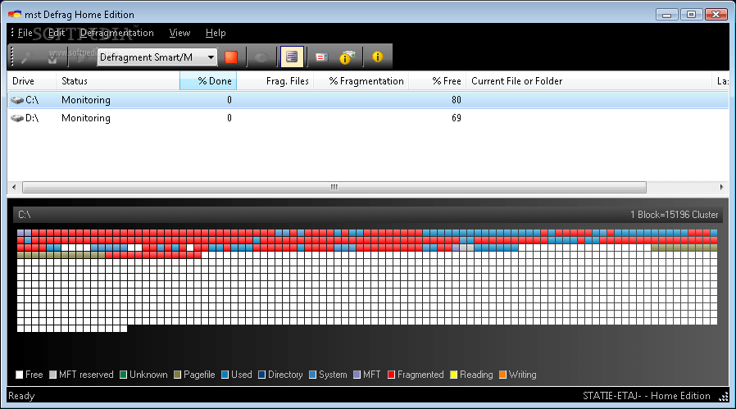Click Current File or Folder column header

point(588,81)
